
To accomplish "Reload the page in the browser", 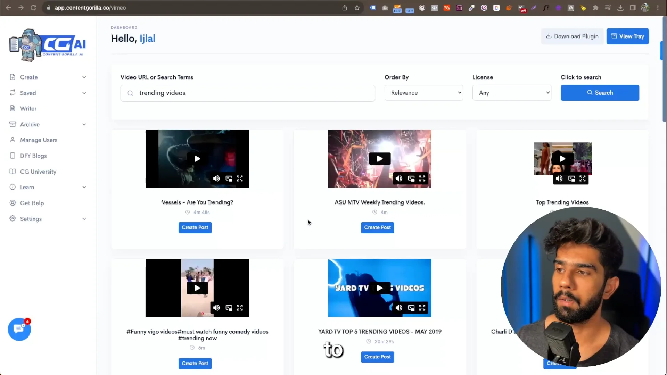I will point(33,8).
